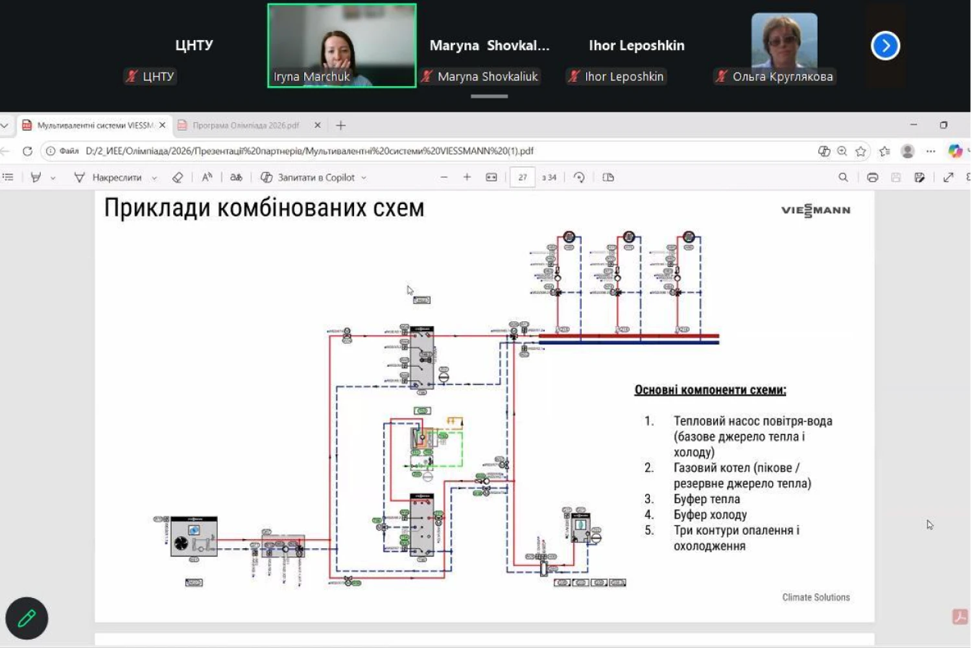The image size is (972, 648).
Task: Open PDF search magnifier icon
Action: pyautogui.click(x=843, y=178)
